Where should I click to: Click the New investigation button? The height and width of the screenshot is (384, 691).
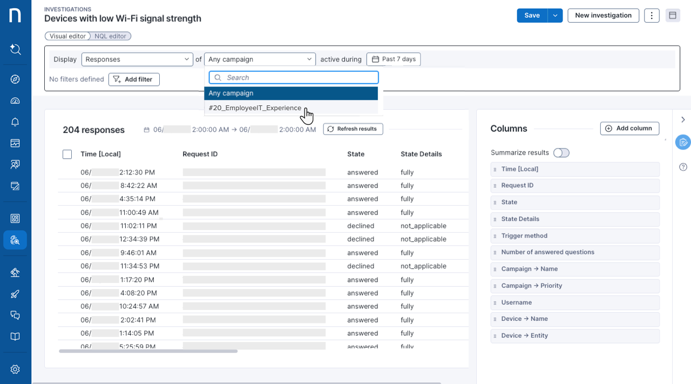(x=603, y=15)
